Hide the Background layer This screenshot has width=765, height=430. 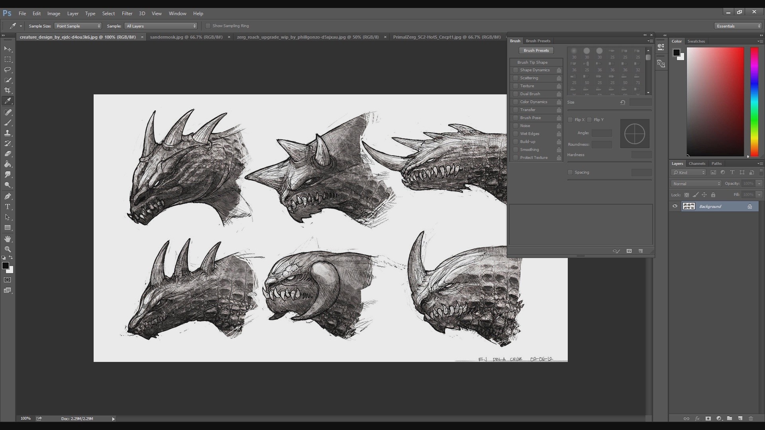coord(675,206)
